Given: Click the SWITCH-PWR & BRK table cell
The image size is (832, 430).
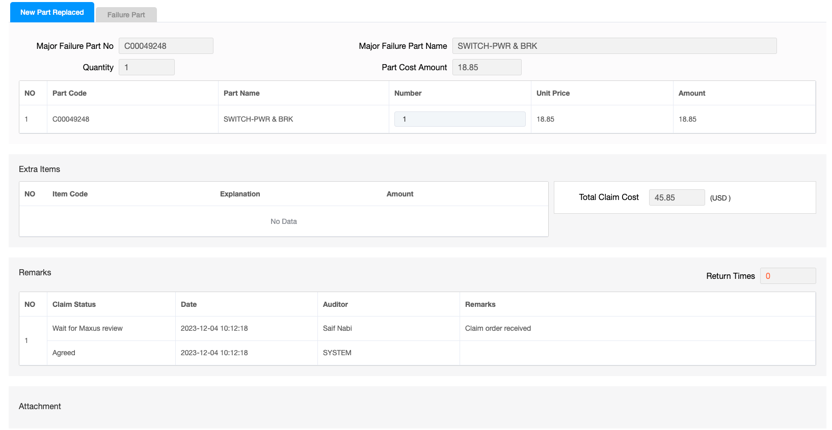Looking at the screenshot, I should click(x=258, y=119).
